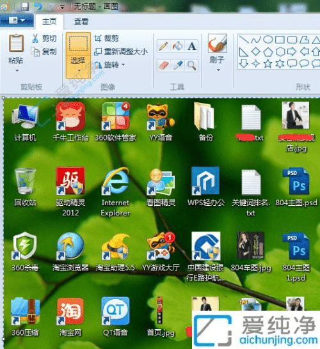Click the Copy (复制) button
The image size is (320, 349).
click(x=44, y=52)
